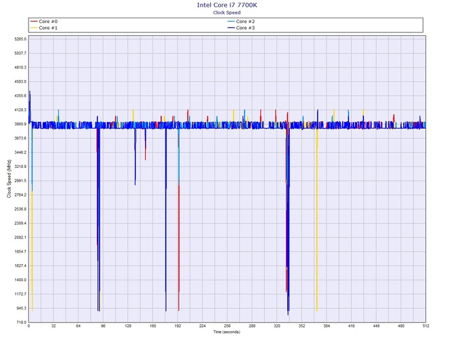The image size is (454, 340).
Task: Click the light blue Core #2 legend line
Action: point(231,22)
